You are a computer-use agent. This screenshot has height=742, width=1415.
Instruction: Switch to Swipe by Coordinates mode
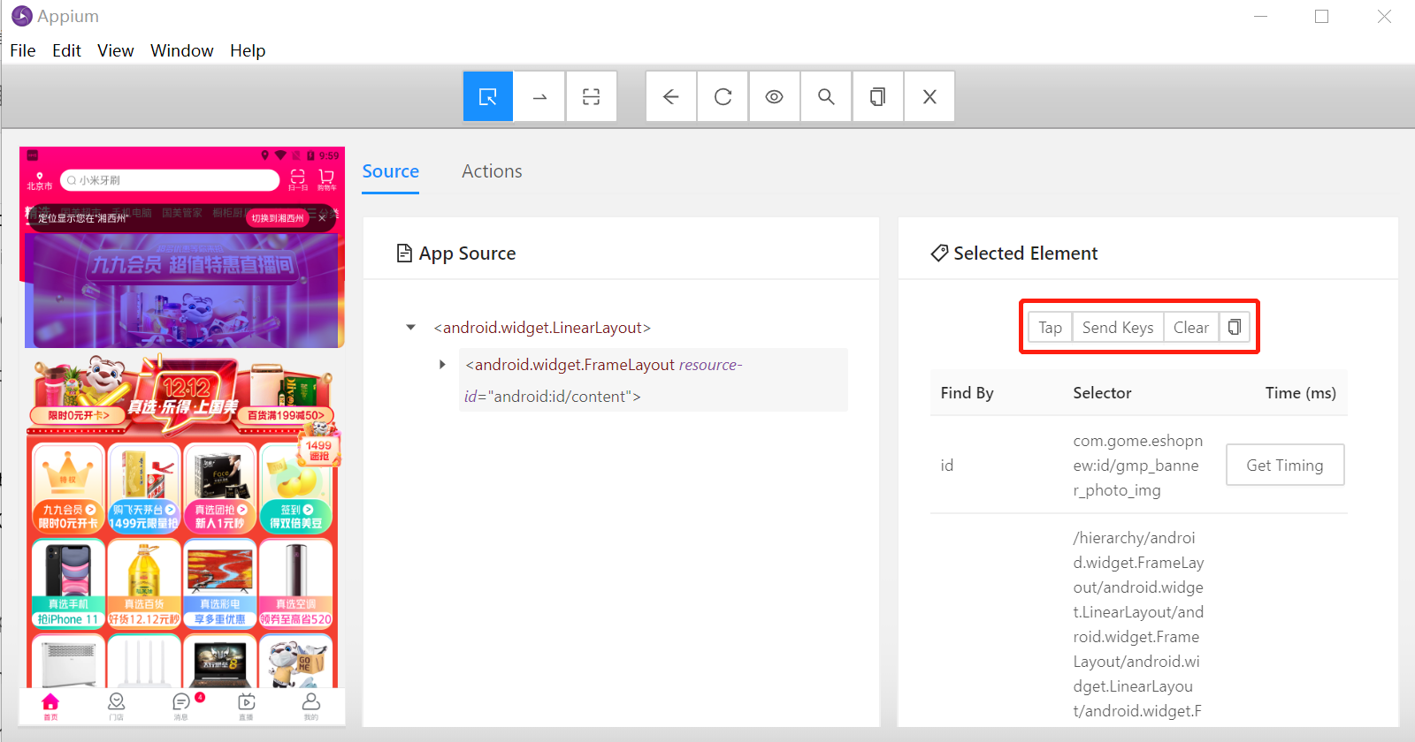pyautogui.click(x=539, y=96)
